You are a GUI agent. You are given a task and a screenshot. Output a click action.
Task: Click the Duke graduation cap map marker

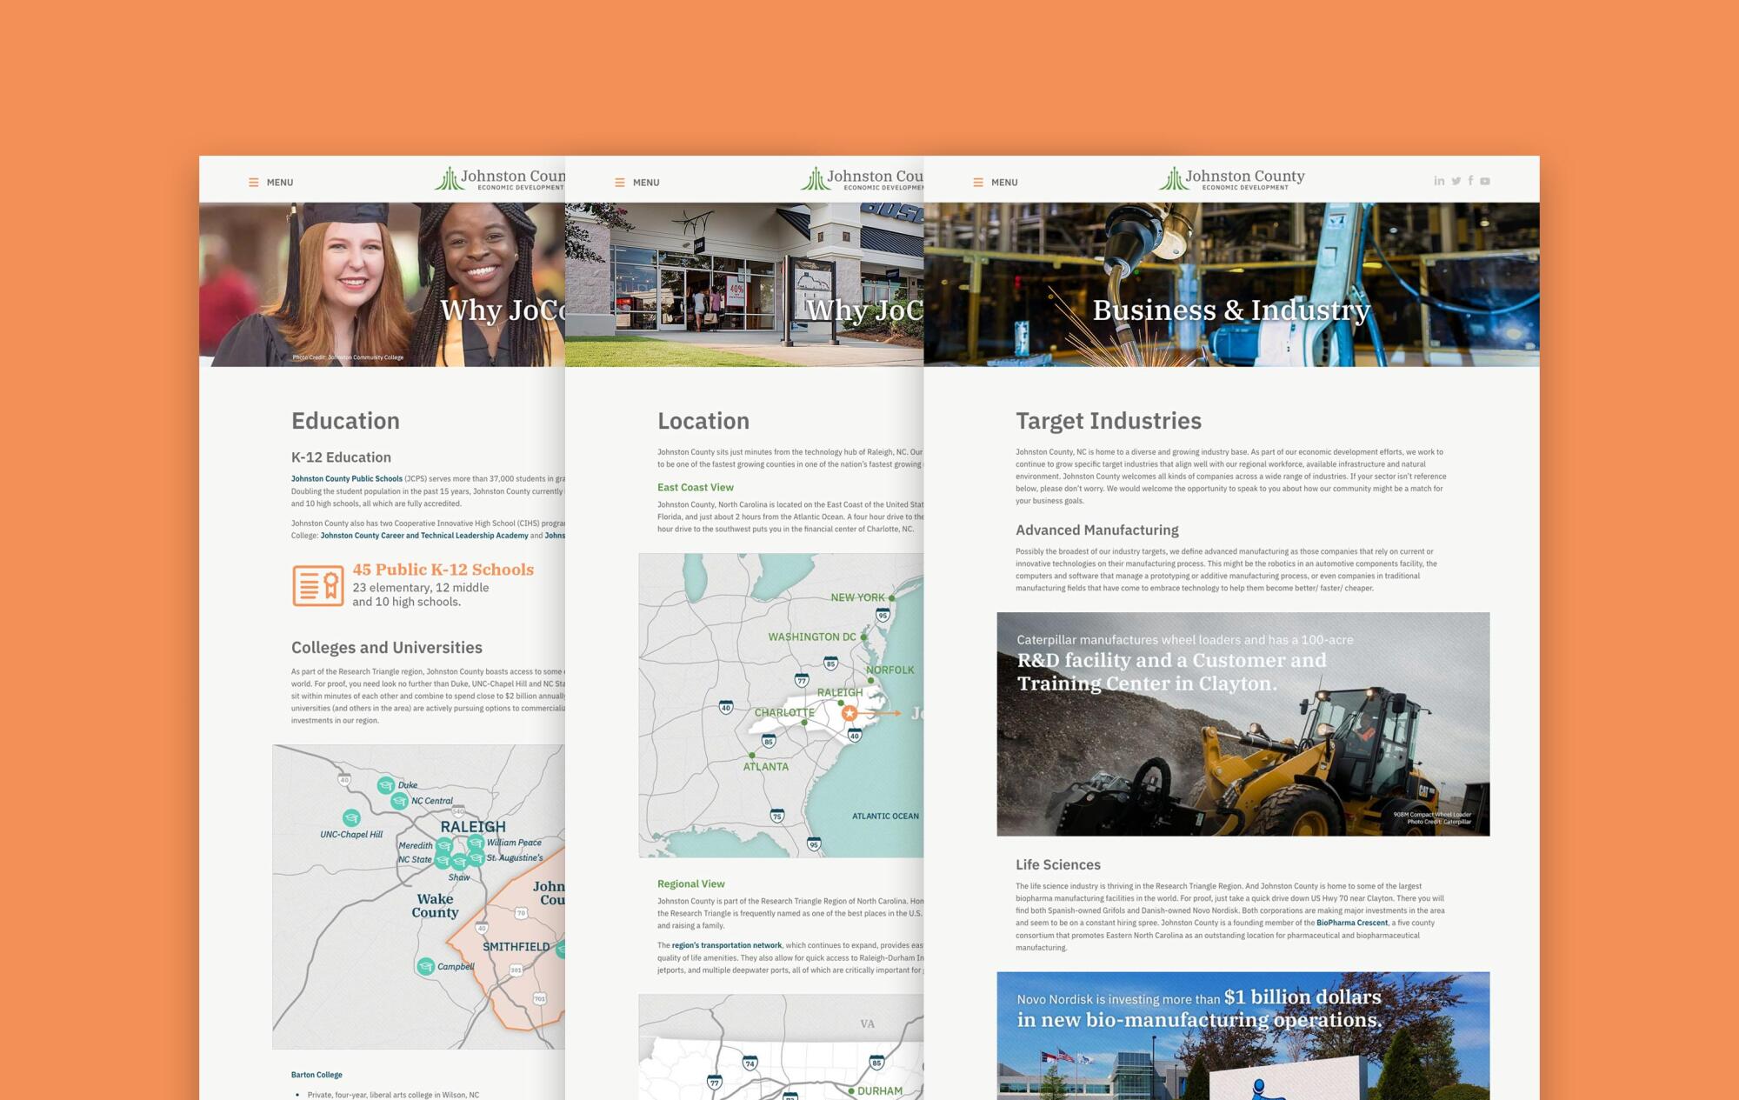(x=385, y=785)
